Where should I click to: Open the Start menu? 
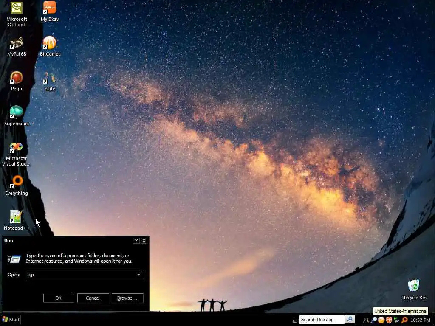11,320
